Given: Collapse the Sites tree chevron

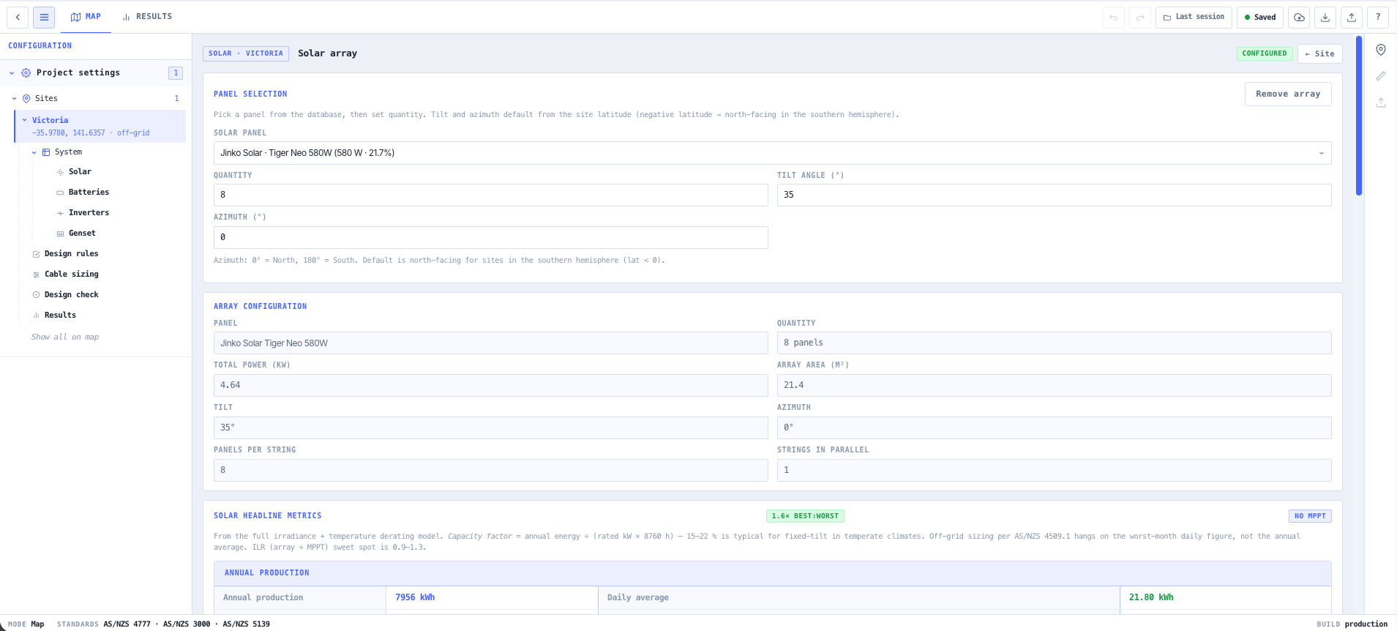Looking at the screenshot, I should (14, 98).
